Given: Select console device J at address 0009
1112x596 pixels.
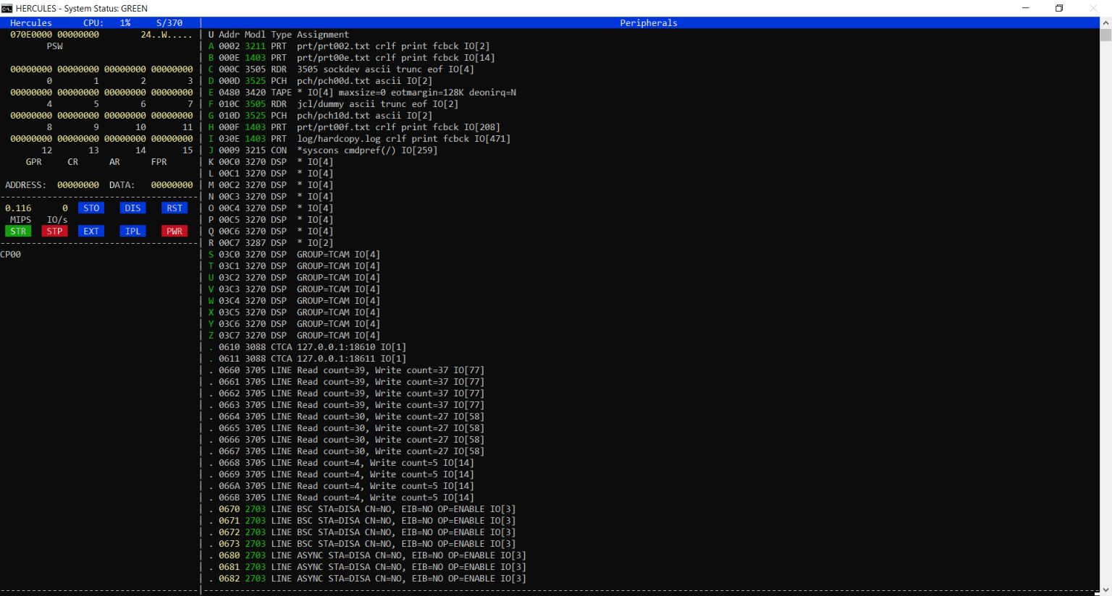Looking at the screenshot, I should (211, 150).
